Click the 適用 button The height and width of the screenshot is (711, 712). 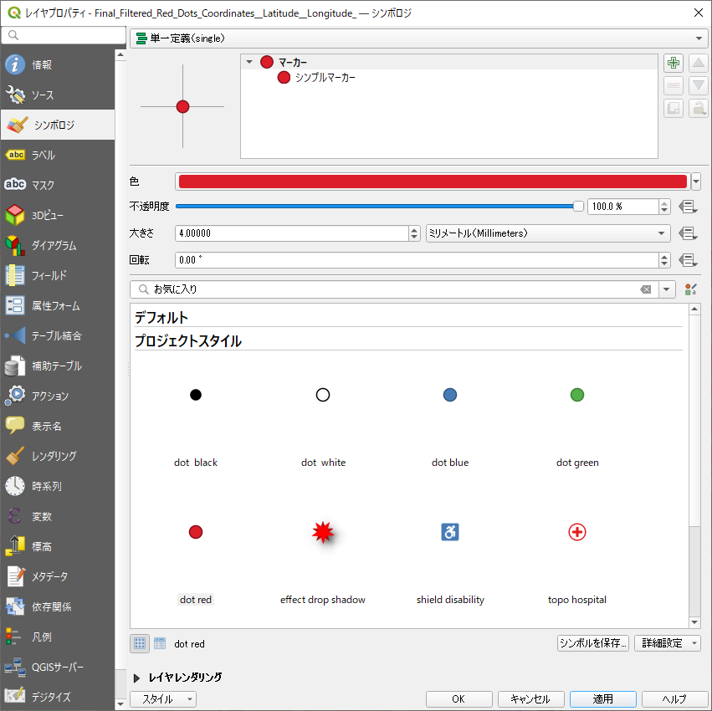pyautogui.click(x=602, y=698)
